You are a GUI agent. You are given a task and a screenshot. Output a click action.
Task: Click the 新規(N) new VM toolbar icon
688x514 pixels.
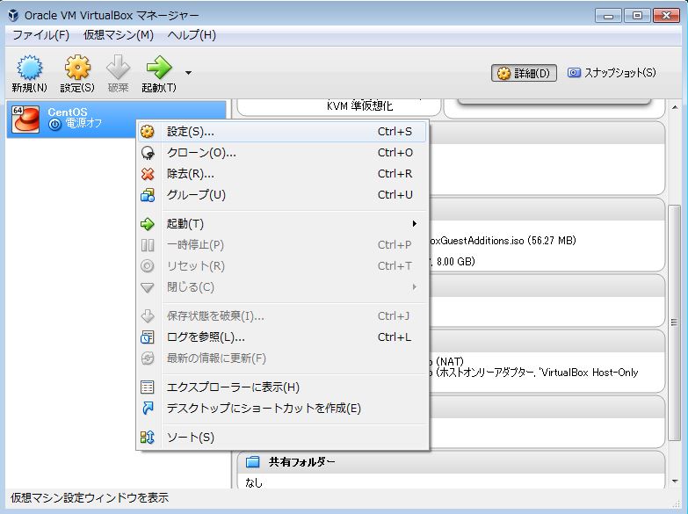coord(29,68)
